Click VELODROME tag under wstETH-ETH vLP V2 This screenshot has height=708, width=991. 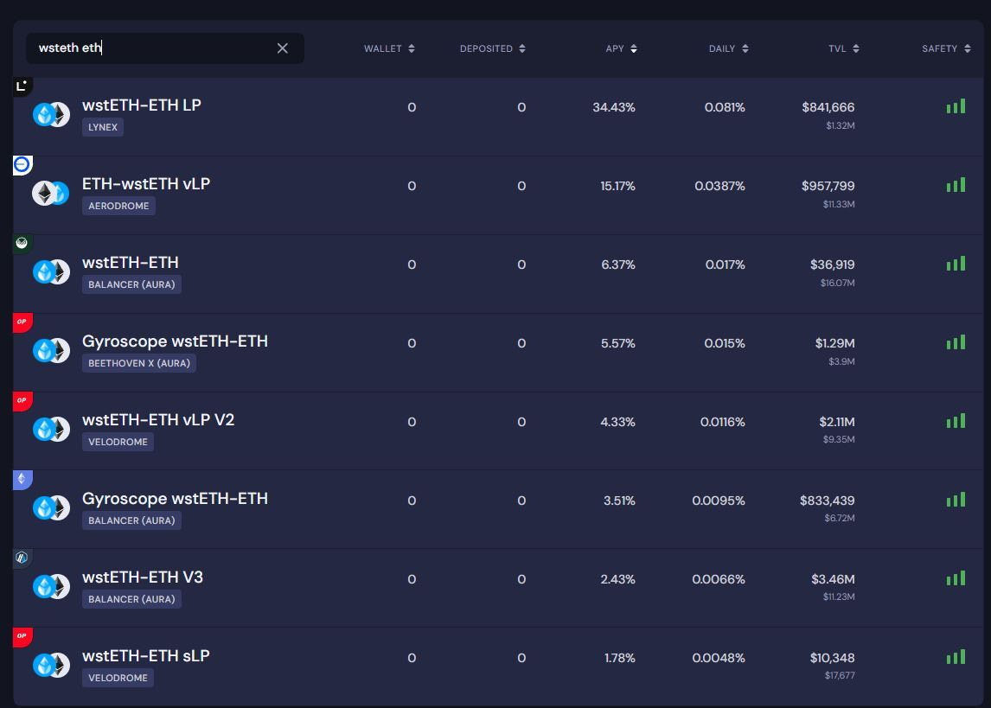[118, 442]
